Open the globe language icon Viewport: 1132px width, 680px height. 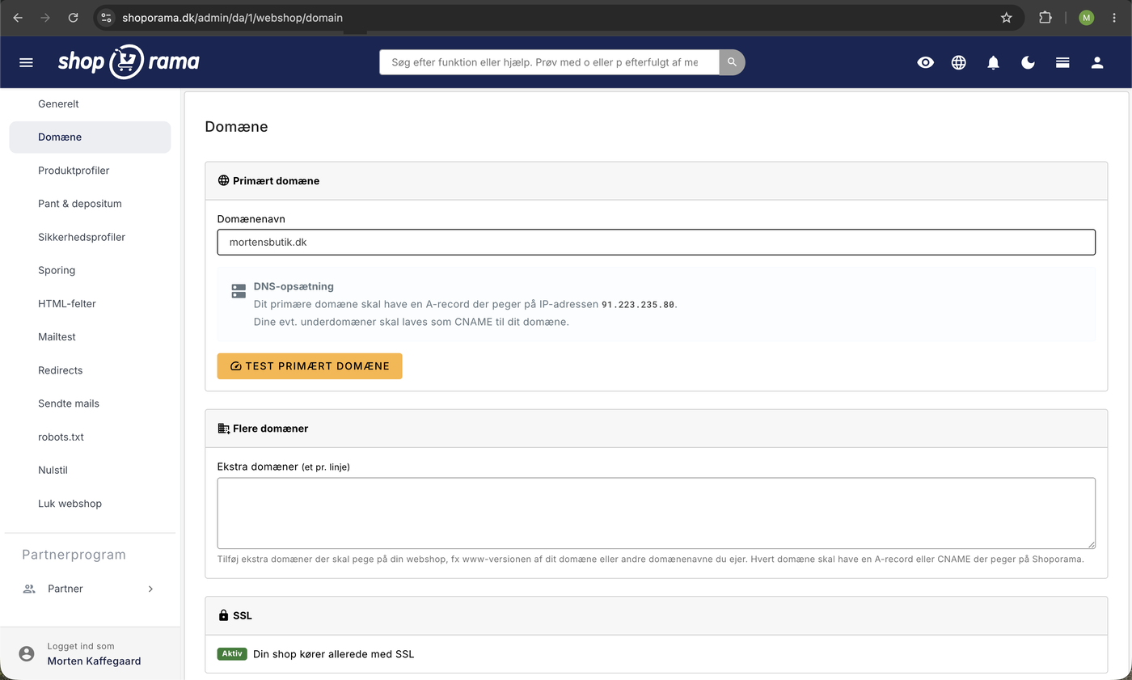959,62
